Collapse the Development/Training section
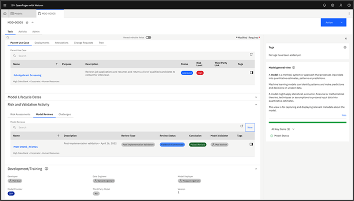The height and width of the screenshot is (201, 354). tap(256, 169)
